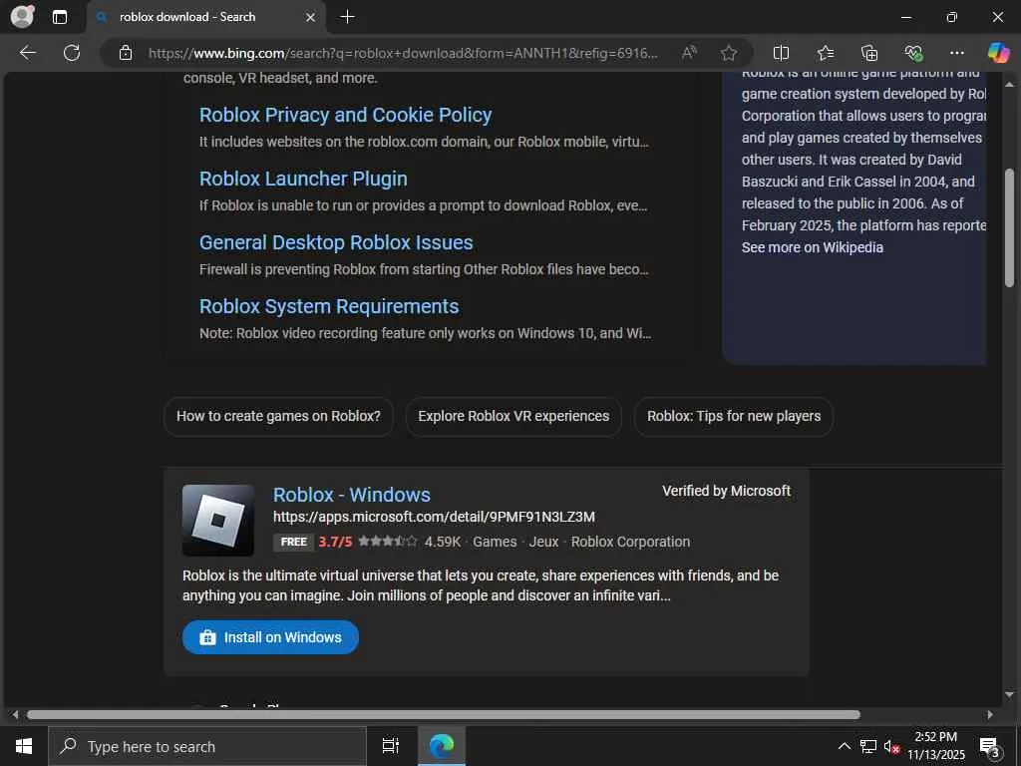Screen dimensions: 1021x766
Task: Click the Microsoft Edge taskbar icon
Action: 442,746
